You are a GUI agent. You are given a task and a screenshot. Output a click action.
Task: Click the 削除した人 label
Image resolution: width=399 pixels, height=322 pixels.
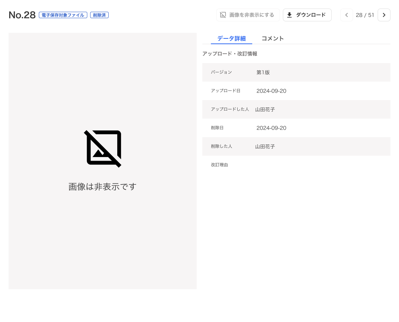221,146
